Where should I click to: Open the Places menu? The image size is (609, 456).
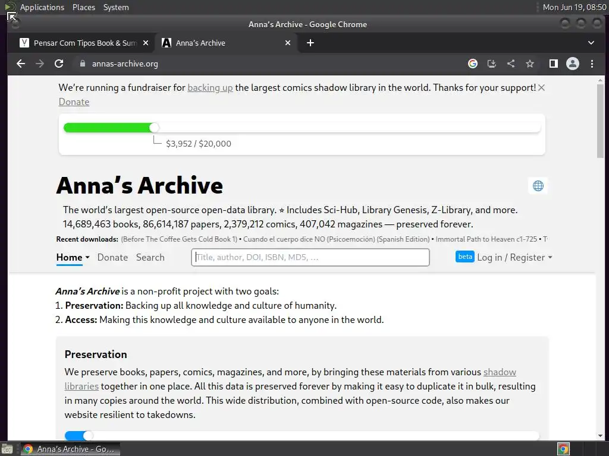pos(84,7)
